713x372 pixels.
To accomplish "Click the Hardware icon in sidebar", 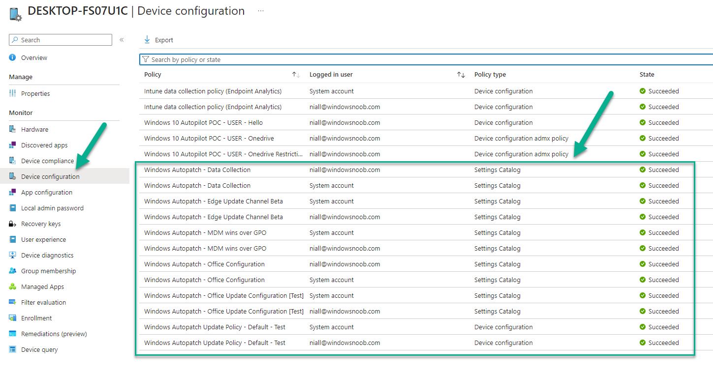I will pyautogui.click(x=13, y=129).
